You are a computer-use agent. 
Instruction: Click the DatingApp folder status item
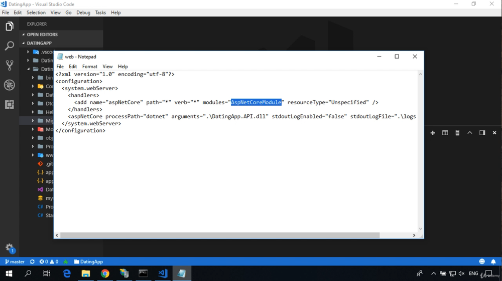coord(88,261)
